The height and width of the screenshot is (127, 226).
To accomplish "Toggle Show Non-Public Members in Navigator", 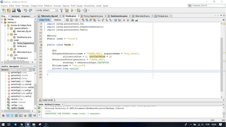I will [17, 115].
